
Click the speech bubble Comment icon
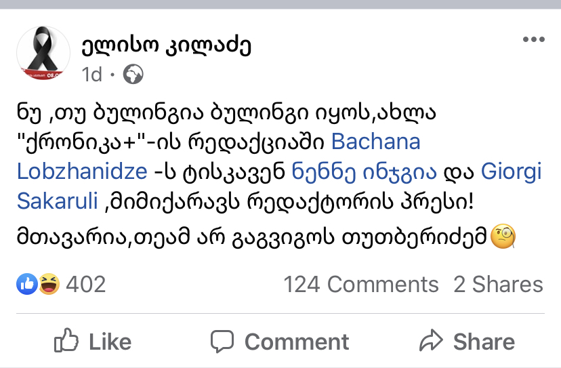tap(222, 340)
